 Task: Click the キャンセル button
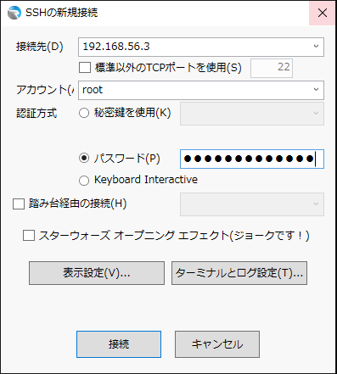coord(217,344)
